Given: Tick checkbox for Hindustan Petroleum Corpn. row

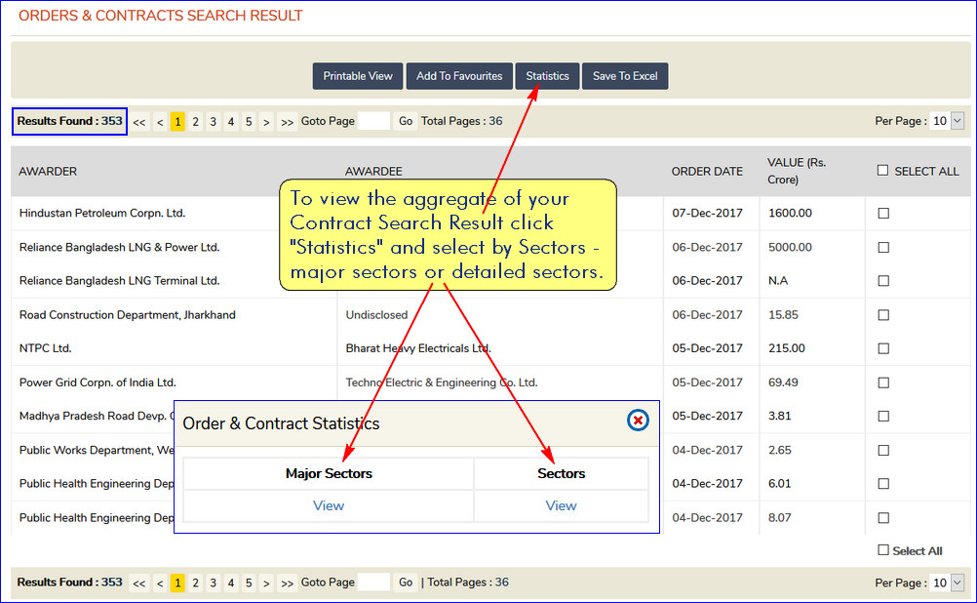Looking at the screenshot, I should tap(883, 214).
